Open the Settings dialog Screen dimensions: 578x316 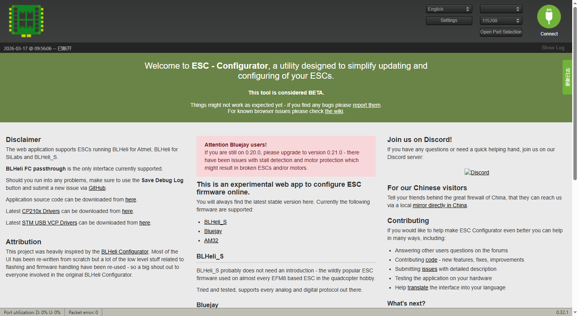(x=449, y=20)
